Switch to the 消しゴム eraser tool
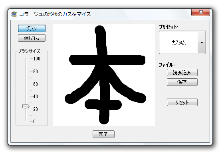Screen dimensions: 222x155 32,38
